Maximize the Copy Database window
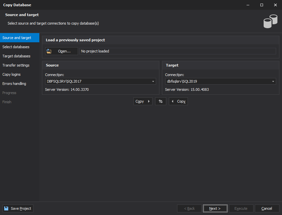Viewport: 282px width, 215px height. (262, 5)
